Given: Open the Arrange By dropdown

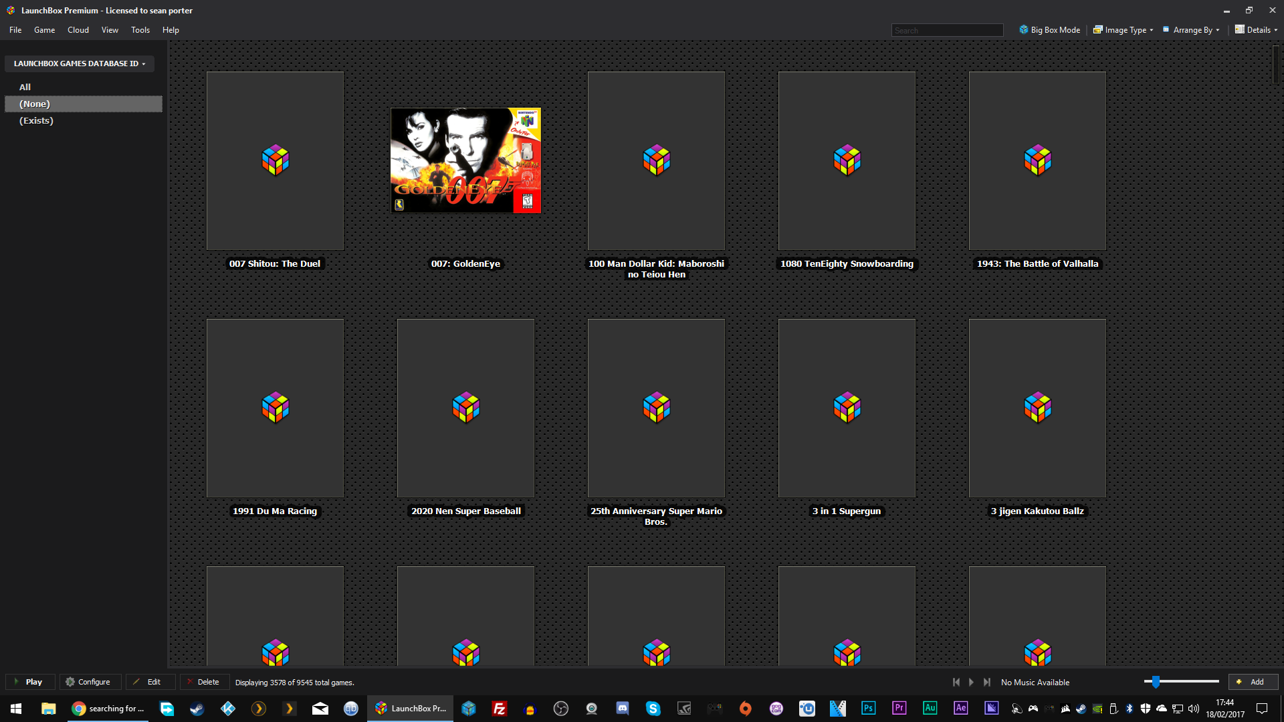Looking at the screenshot, I should point(1191,30).
